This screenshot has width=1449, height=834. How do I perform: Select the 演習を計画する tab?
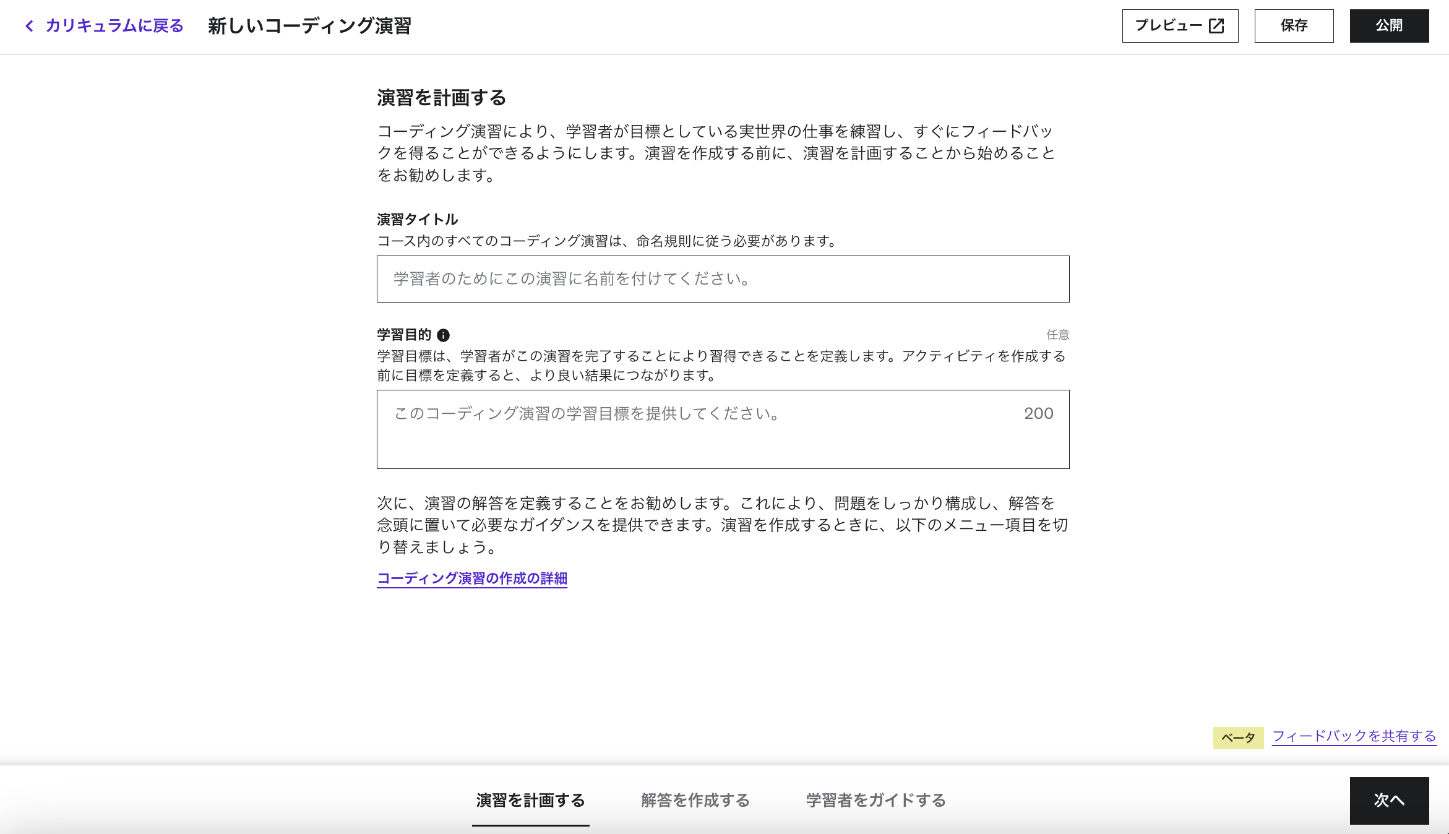tap(530, 800)
